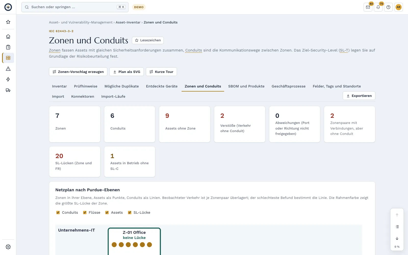
Task: Switch to the Konnektoren tab
Action: click(x=83, y=96)
